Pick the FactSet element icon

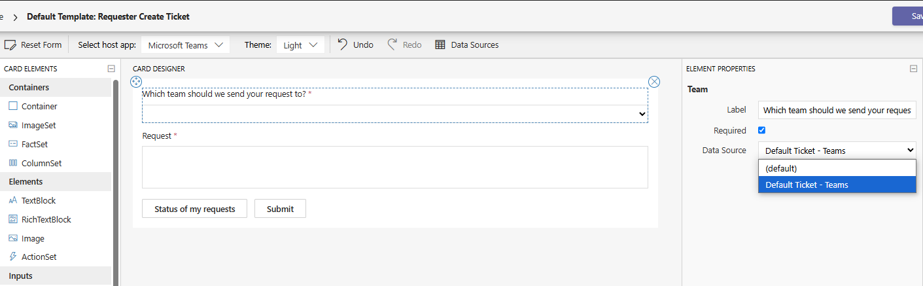tap(13, 144)
